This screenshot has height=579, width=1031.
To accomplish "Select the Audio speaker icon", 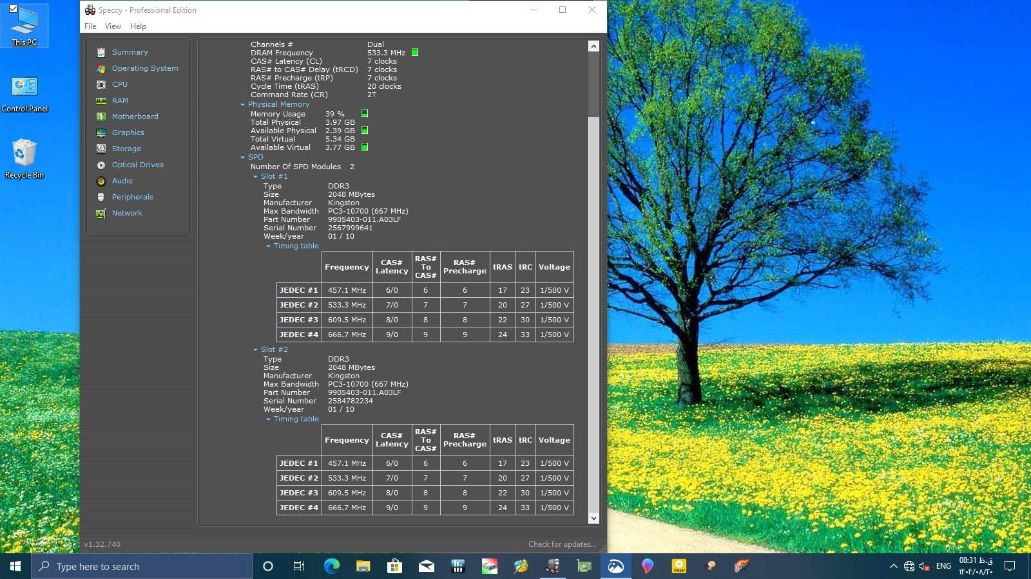I will click(101, 181).
